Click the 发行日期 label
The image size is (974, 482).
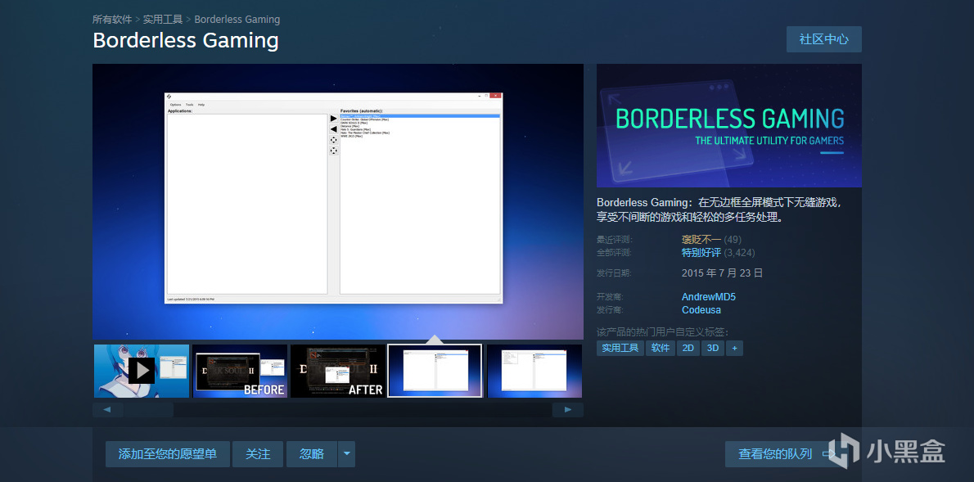coord(615,273)
